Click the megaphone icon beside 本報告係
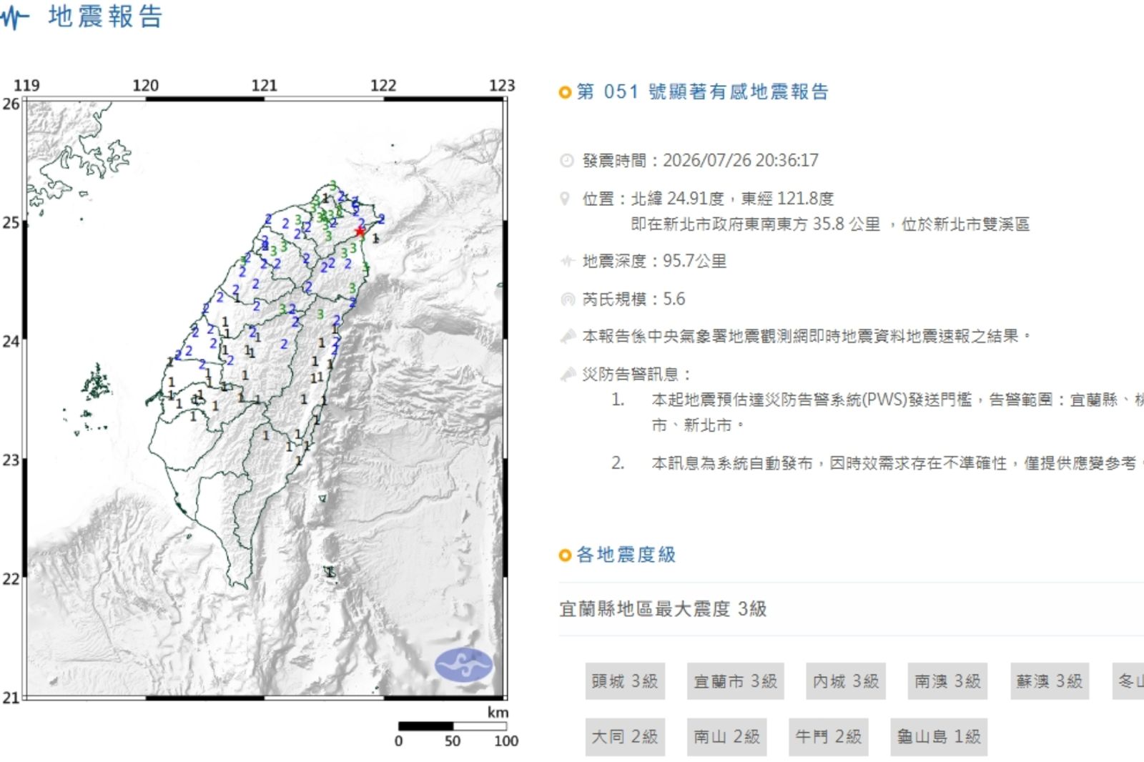This screenshot has width=1144, height=762. point(568,336)
